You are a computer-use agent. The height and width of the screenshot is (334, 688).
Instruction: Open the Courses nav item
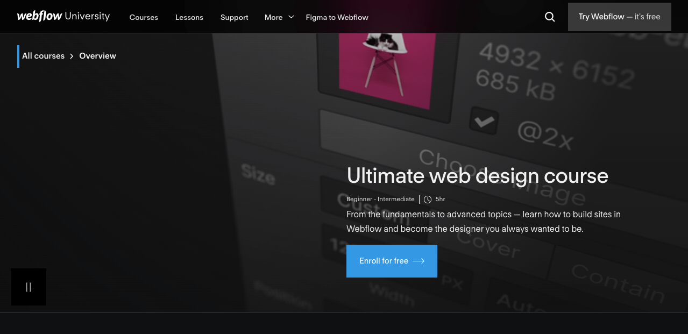pos(144,17)
